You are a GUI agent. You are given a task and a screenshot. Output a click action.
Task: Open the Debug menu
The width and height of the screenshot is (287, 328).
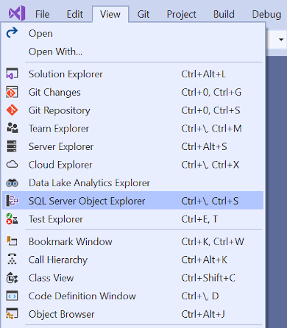[266, 14]
